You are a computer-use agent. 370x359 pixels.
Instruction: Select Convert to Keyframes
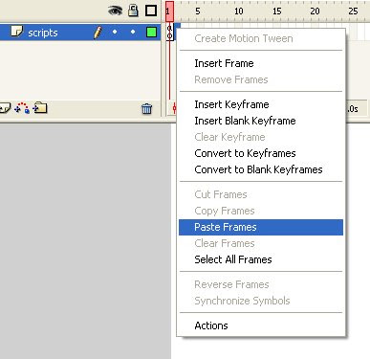[261, 153]
